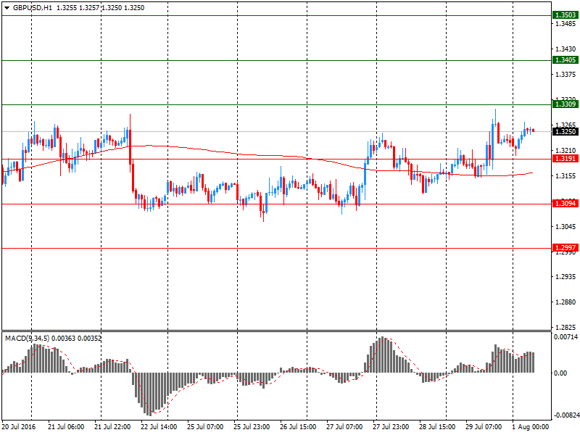The image size is (580, 435).
Task: Click the MACD(9,34,5) indicator label
Action: tap(27, 339)
